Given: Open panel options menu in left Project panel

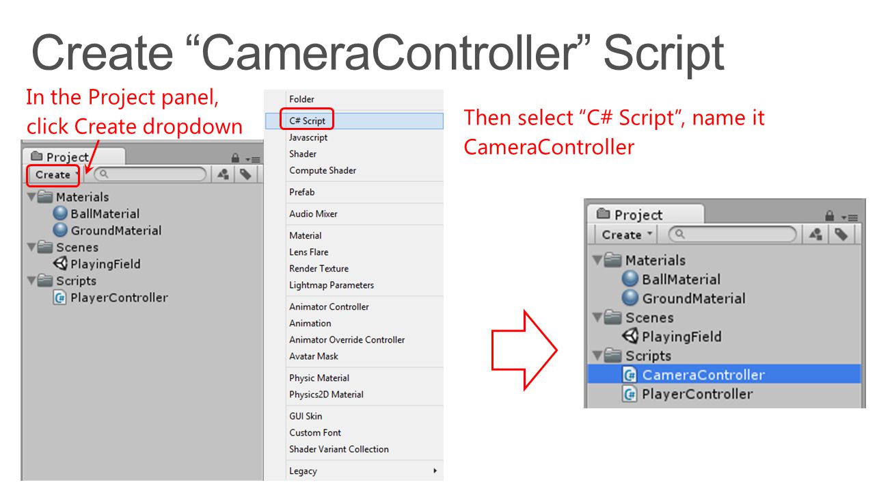Looking at the screenshot, I should pyautogui.click(x=252, y=159).
